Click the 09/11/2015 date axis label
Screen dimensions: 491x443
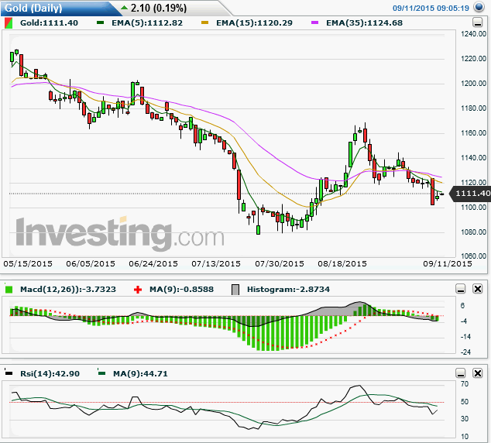point(448,264)
